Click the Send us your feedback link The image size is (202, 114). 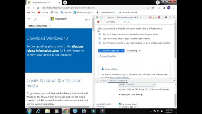pos(120,77)
